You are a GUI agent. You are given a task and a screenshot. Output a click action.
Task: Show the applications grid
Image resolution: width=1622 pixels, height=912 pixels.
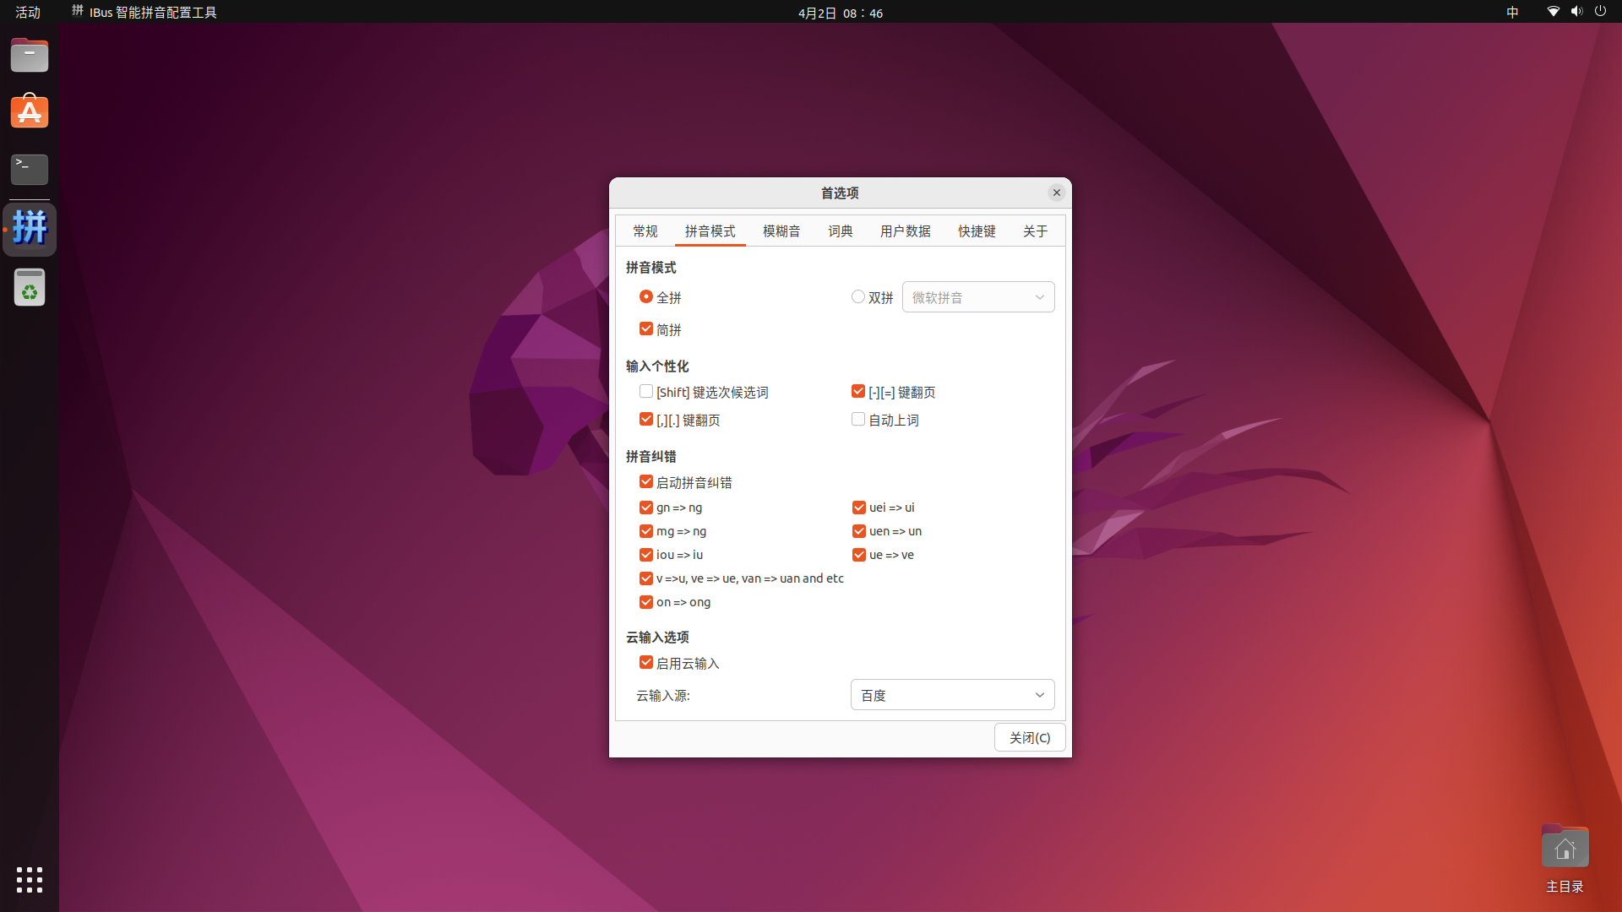30,880
